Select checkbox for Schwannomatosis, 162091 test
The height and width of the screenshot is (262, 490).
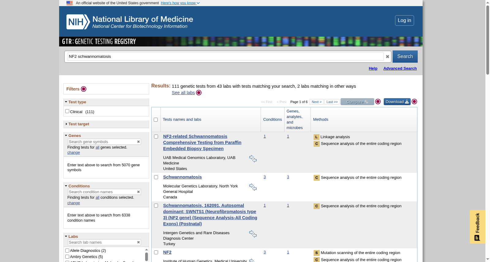pyautogui.click(x=156, y=205)
